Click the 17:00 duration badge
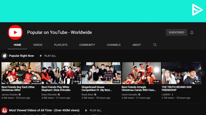Screen dimensions: 206x115 click(36, 82)
